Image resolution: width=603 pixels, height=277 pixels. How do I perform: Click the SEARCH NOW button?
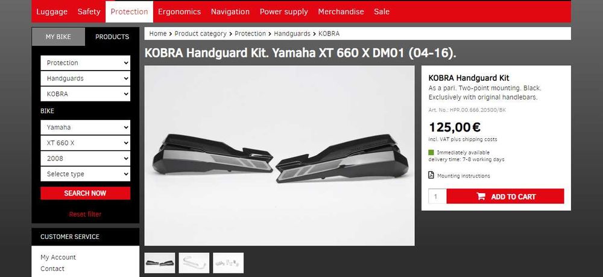(x=86, y=193)
